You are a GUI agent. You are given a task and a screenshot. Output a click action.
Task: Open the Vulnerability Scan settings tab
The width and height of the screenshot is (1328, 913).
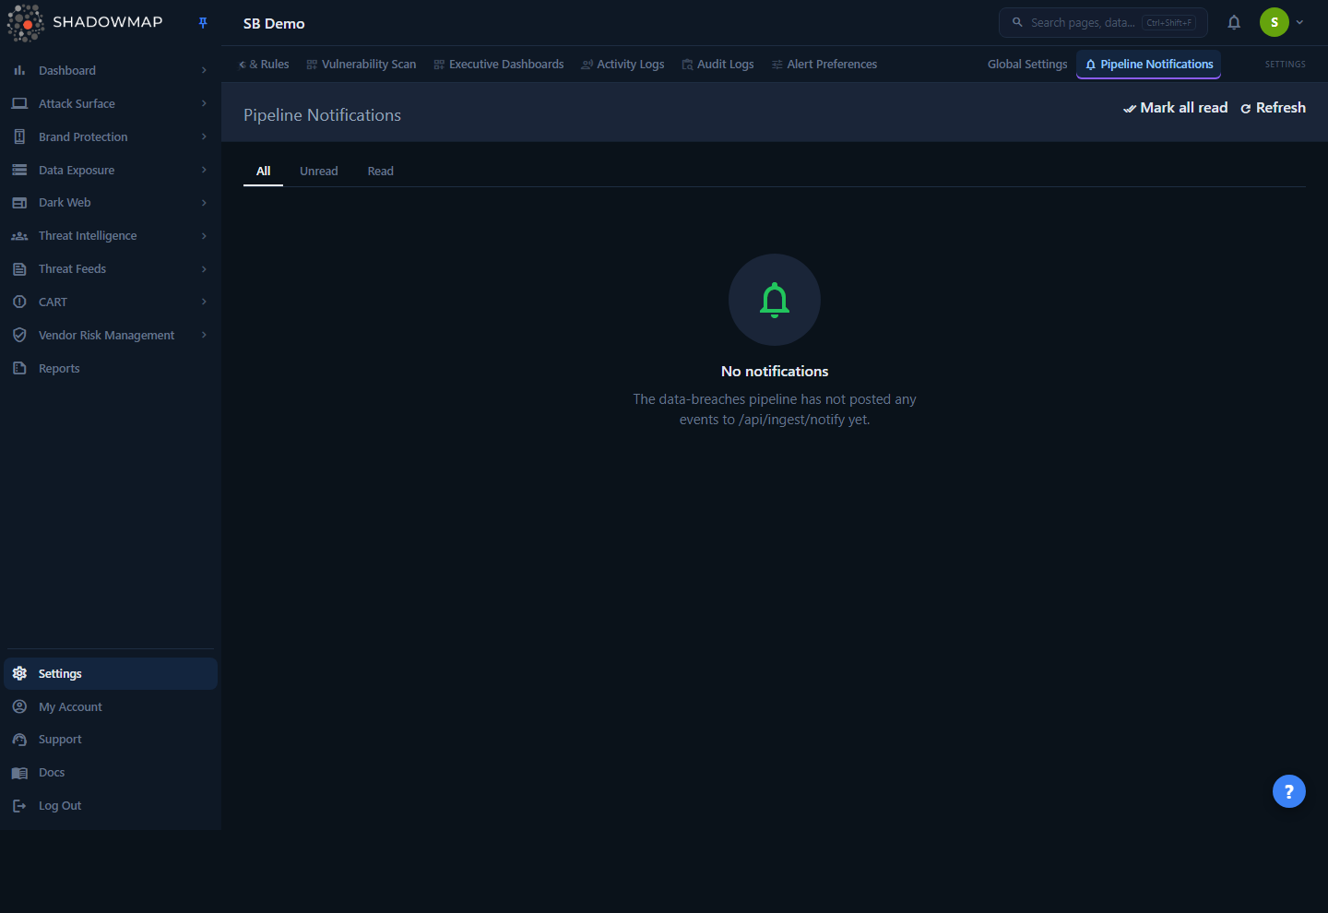coord(362,65)
